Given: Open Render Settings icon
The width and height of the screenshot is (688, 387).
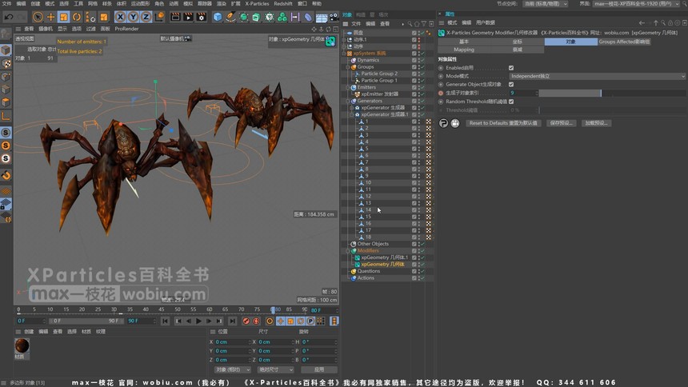Looking at the screenshot, I should click(x=202, y=17).
